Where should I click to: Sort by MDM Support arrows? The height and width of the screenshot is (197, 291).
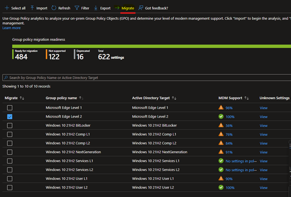247,98
